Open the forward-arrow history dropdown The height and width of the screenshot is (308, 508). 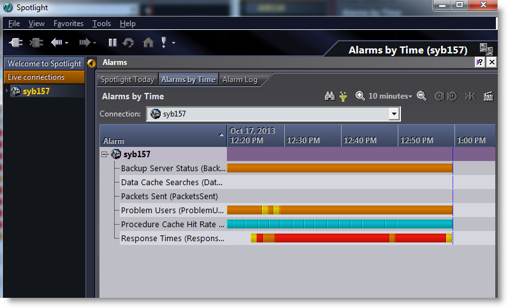(x=94, y=43)
